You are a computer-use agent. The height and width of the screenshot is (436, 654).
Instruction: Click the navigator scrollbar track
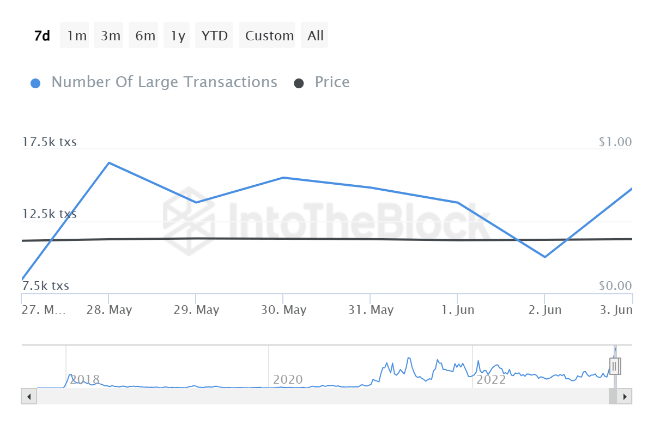click(322, 396)
